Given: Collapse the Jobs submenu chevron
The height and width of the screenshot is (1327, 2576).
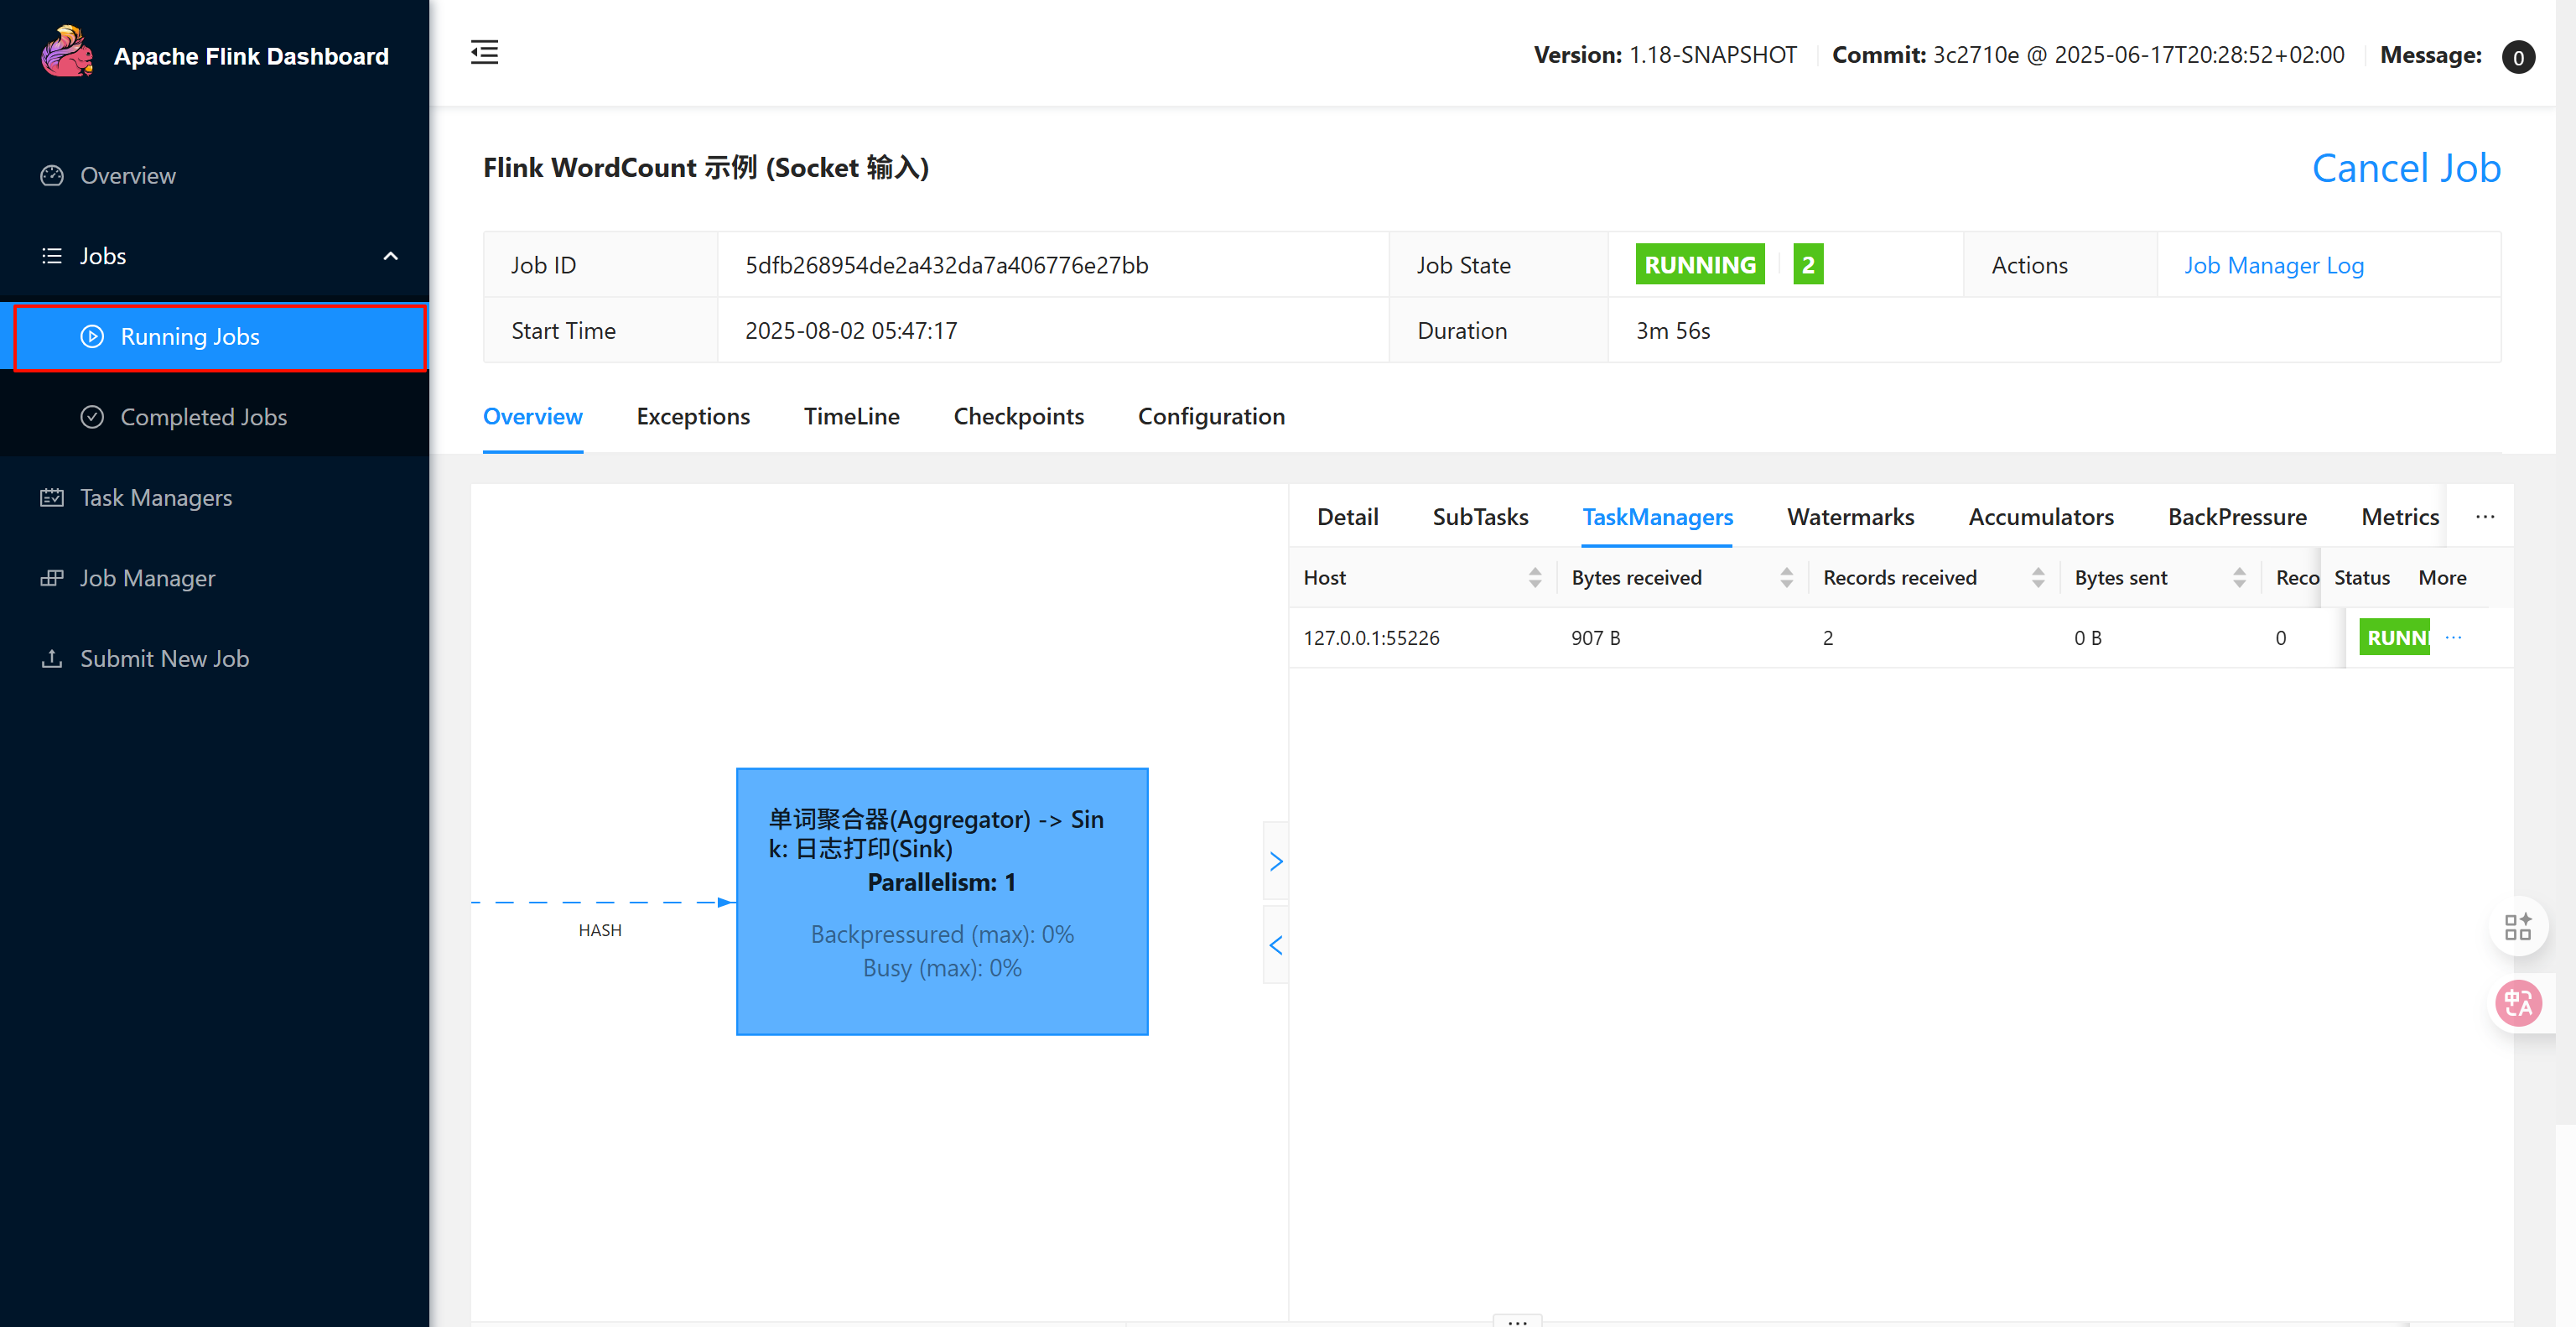Looking at the screenshot, I should tap(390, 256).
